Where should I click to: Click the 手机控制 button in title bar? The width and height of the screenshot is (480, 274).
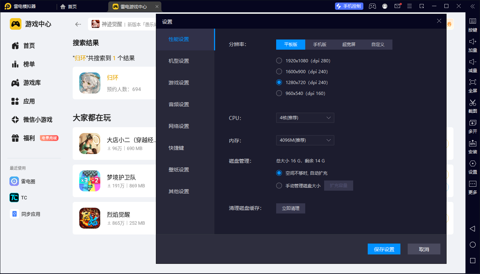pos(349,6)
